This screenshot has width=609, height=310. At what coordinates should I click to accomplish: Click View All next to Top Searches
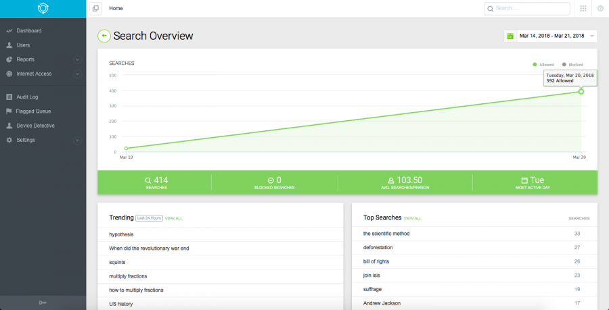[x=413, y=218]
